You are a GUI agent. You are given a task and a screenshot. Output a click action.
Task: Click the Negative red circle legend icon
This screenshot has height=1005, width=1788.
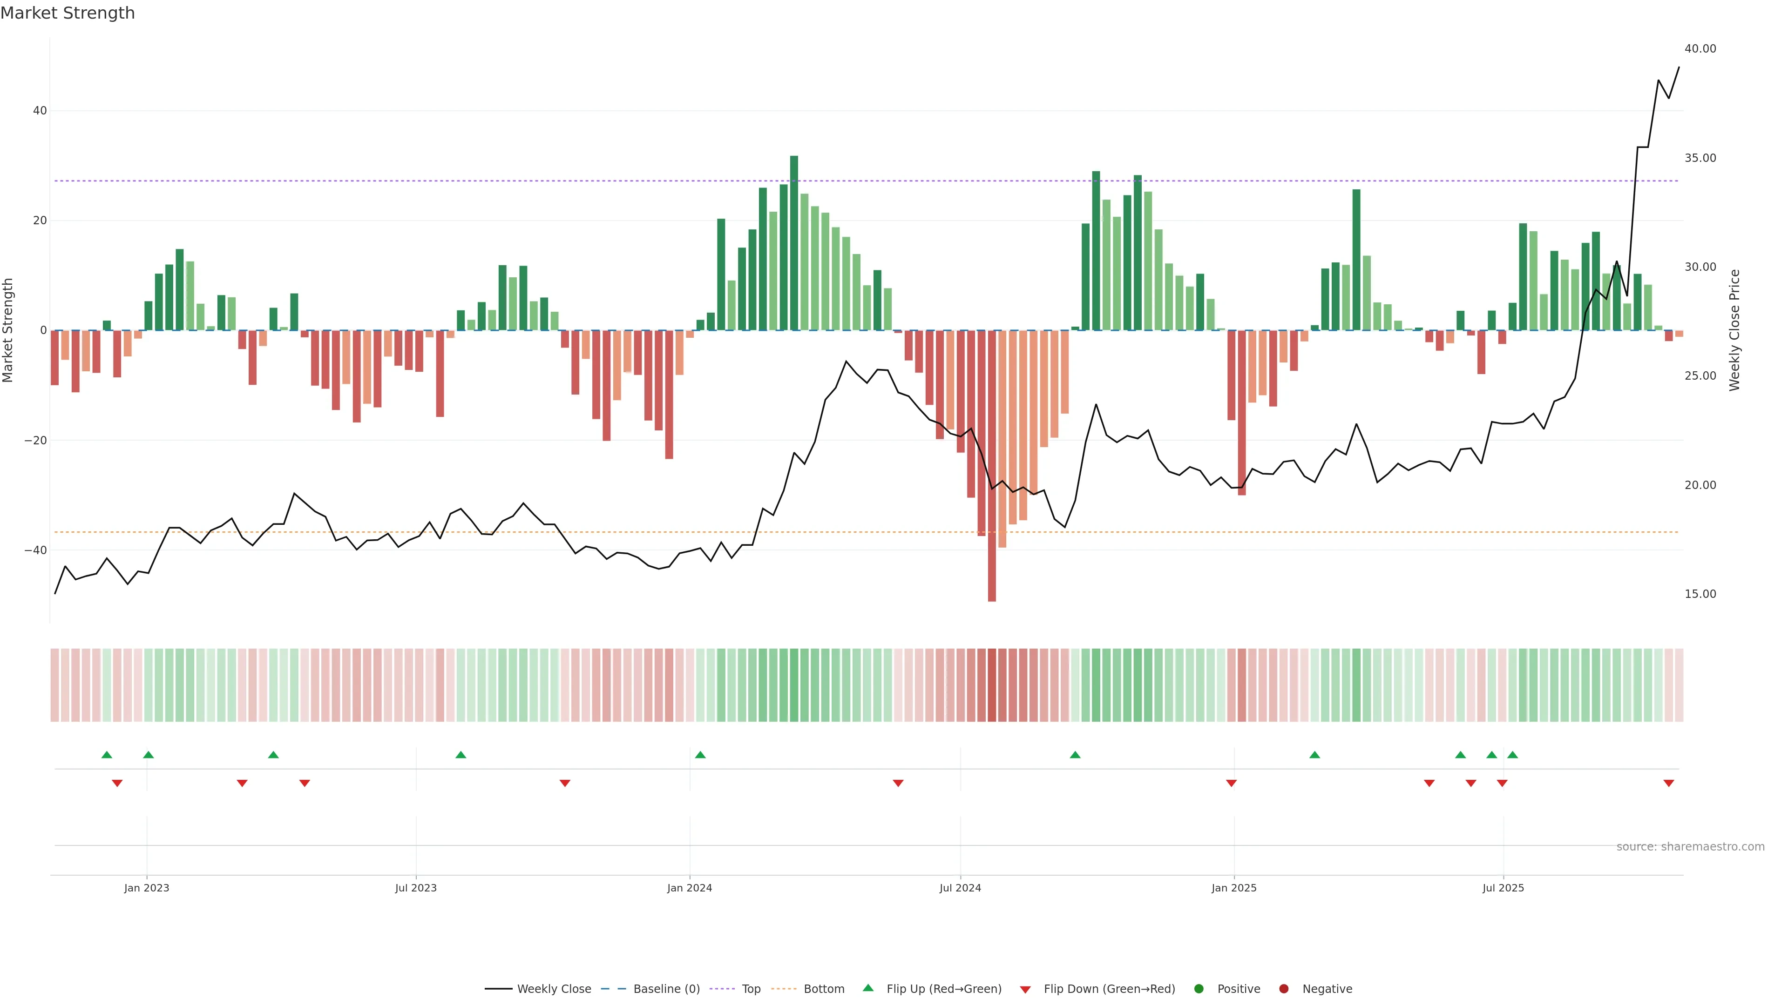(x=1283, y=988)
